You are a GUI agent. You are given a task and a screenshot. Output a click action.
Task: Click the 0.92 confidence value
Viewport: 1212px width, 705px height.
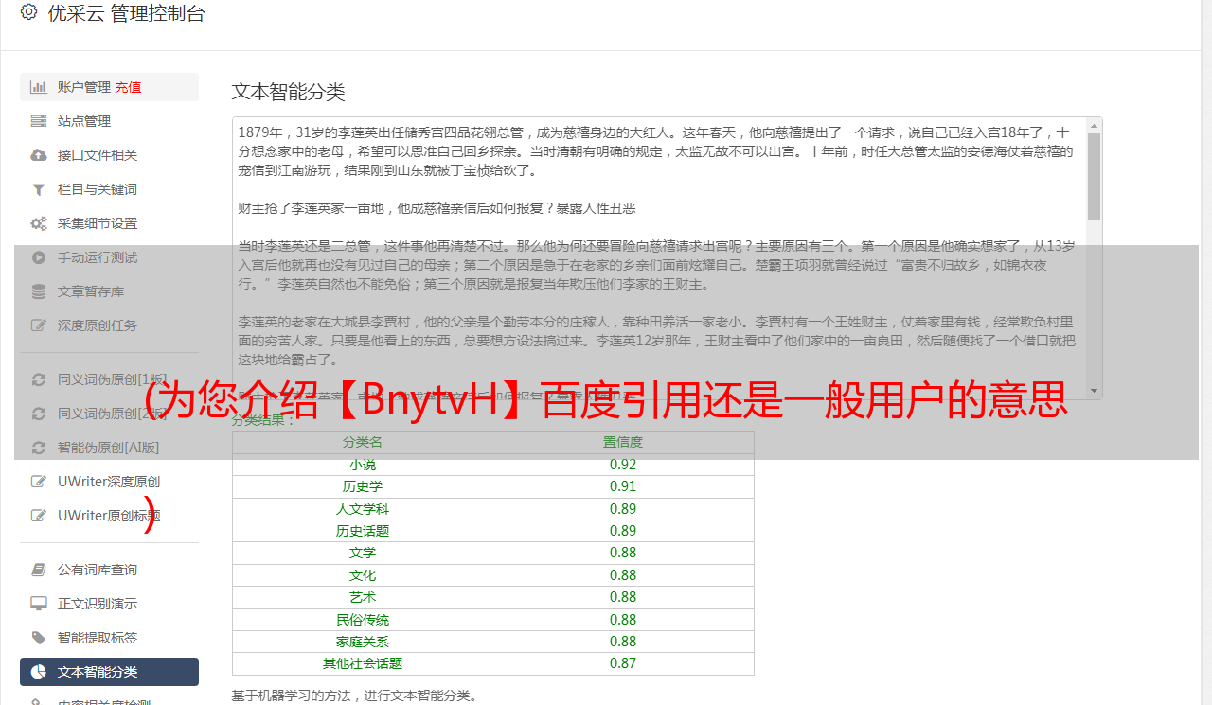pyautogui.click(x=623, y=465)
